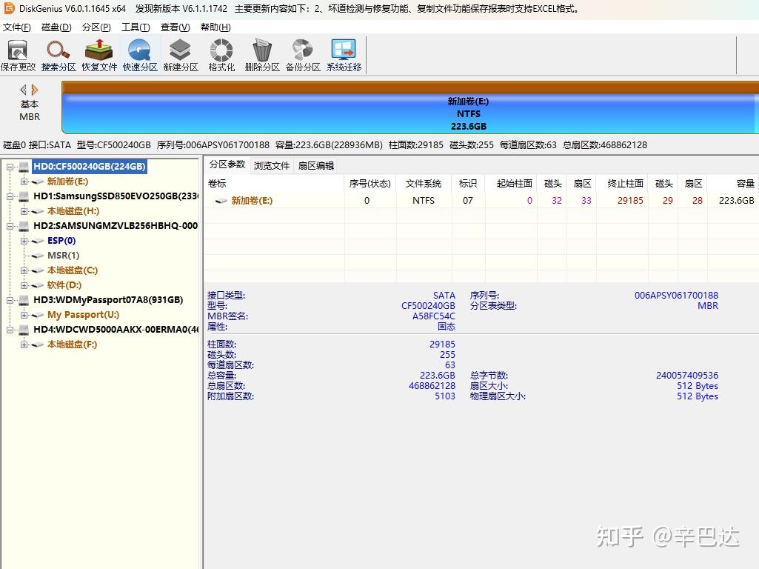
Task: Open the 工具(T) menu
Action: (136, 27)
